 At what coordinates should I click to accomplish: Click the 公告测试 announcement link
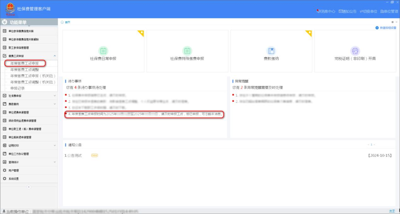[74, 156]
